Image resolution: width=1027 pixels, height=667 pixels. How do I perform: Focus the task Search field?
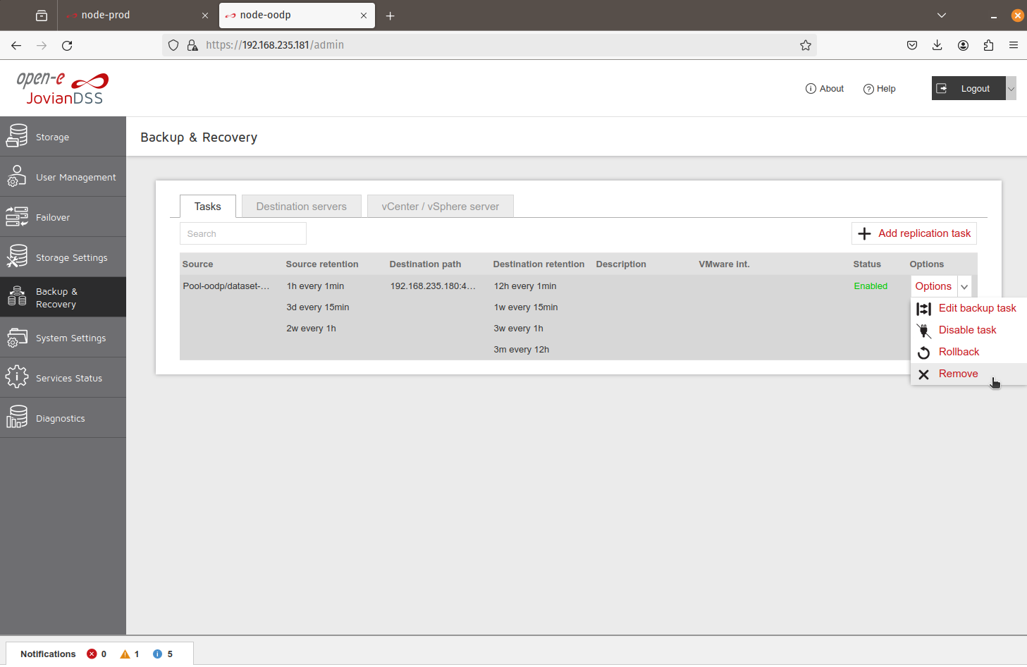pyautogui.click(x=243, y=233)
